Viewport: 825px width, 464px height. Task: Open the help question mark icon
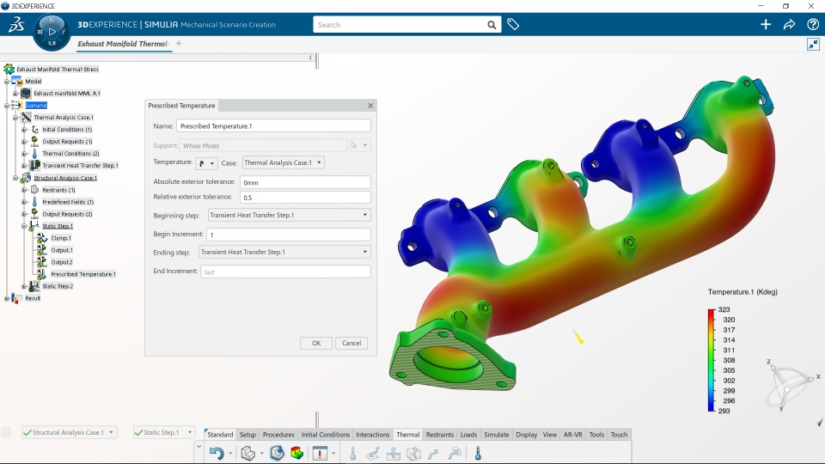pos(812,24)
